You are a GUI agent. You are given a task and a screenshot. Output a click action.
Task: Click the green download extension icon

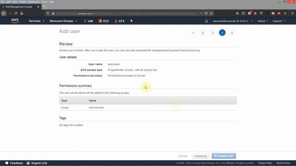coord(261,13)
